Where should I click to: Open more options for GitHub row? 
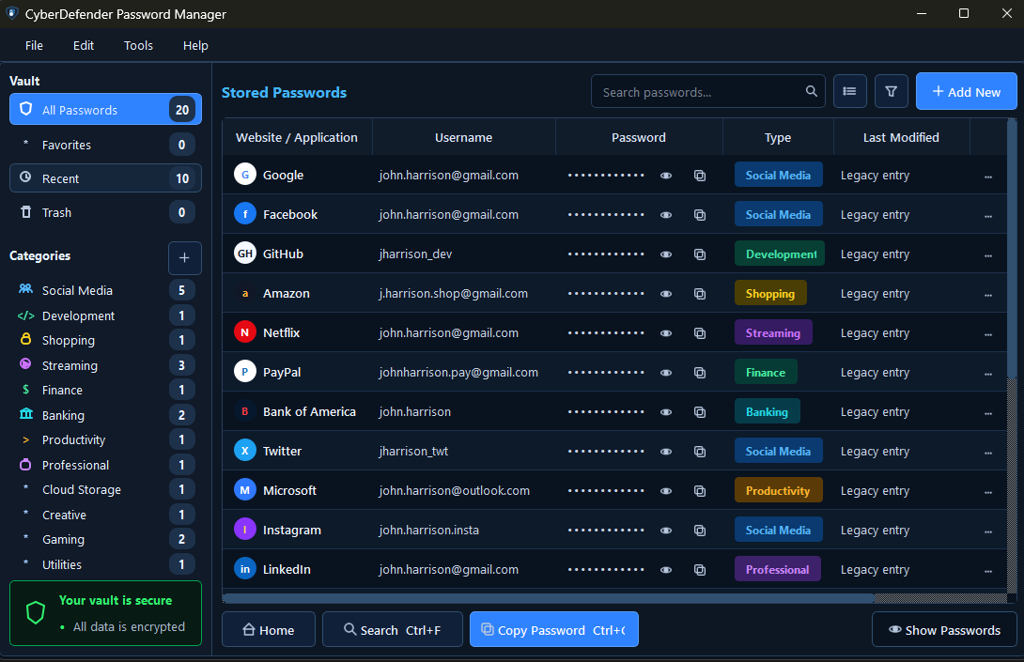pos(988,256)
